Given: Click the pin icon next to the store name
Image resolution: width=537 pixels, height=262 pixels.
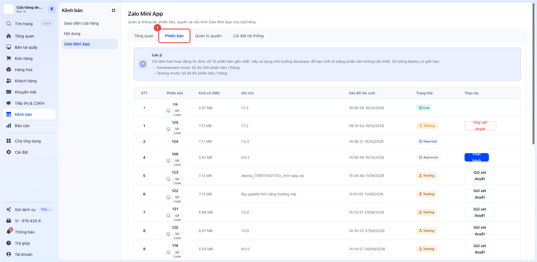Looking at the screenshot, I should coord(51,9).
